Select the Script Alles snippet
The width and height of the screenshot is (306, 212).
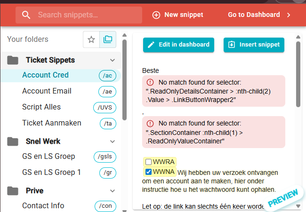pyautogui.click(x=41, y=107)
